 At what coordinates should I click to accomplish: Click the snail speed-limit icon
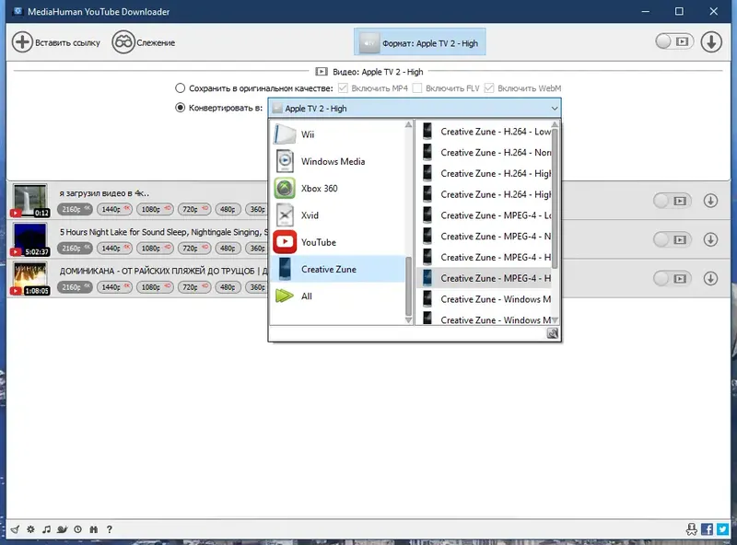pos(62,529)
